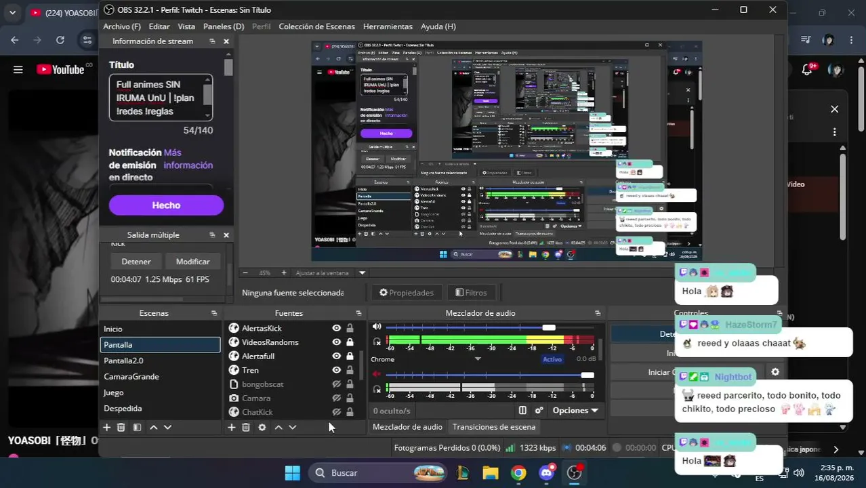Open Archivo (F) menu

click(122, 26)
